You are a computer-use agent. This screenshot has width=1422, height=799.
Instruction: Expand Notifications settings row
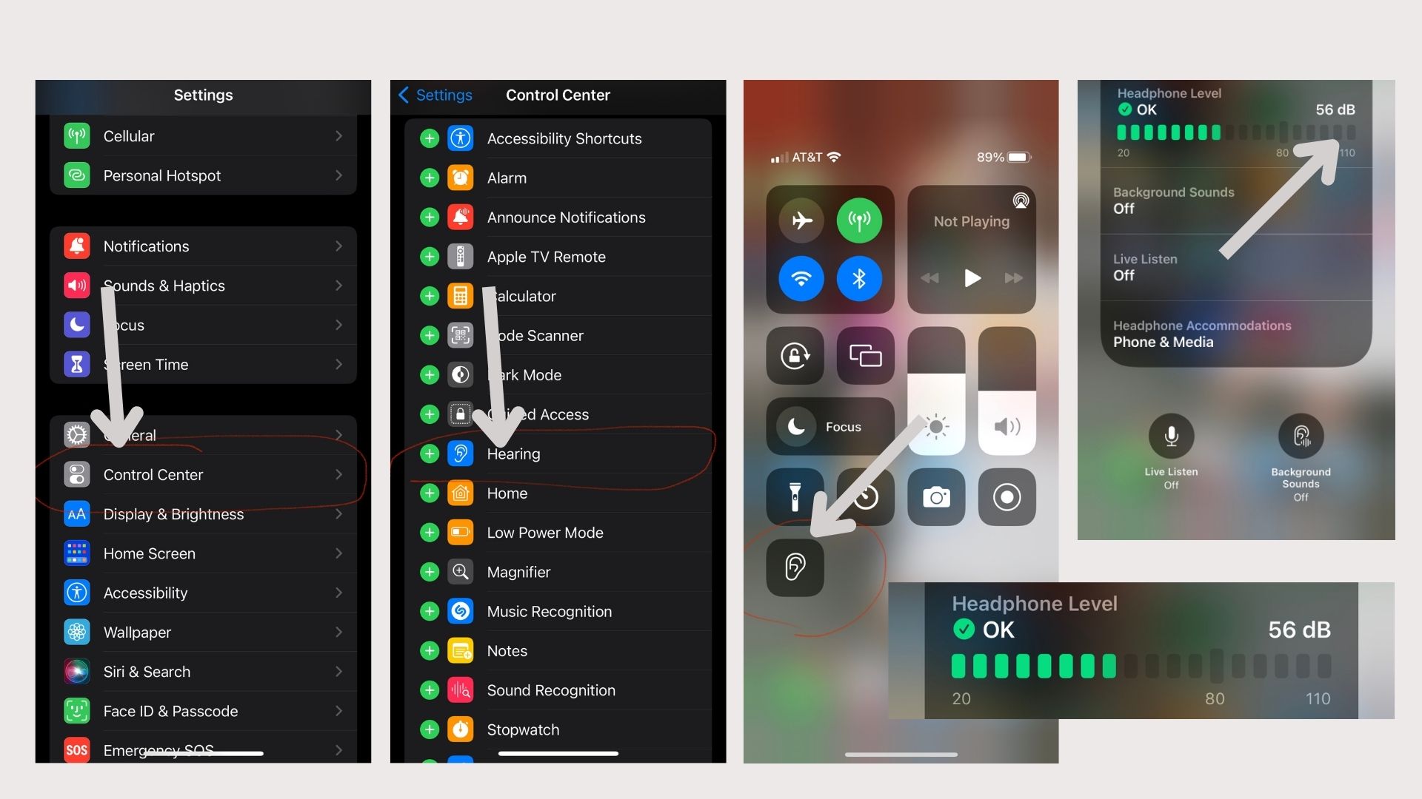203,246
